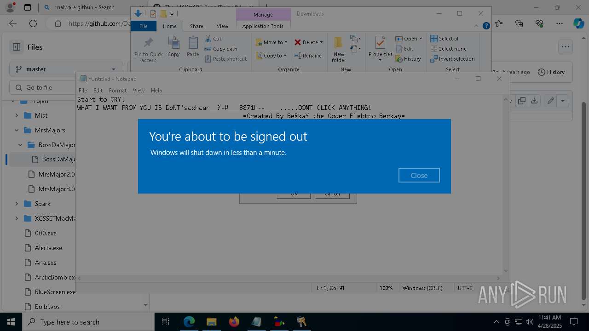This screenshot has height=331, width=589.
Task: Expand the Spark folder
Action: tap(17, 204)
